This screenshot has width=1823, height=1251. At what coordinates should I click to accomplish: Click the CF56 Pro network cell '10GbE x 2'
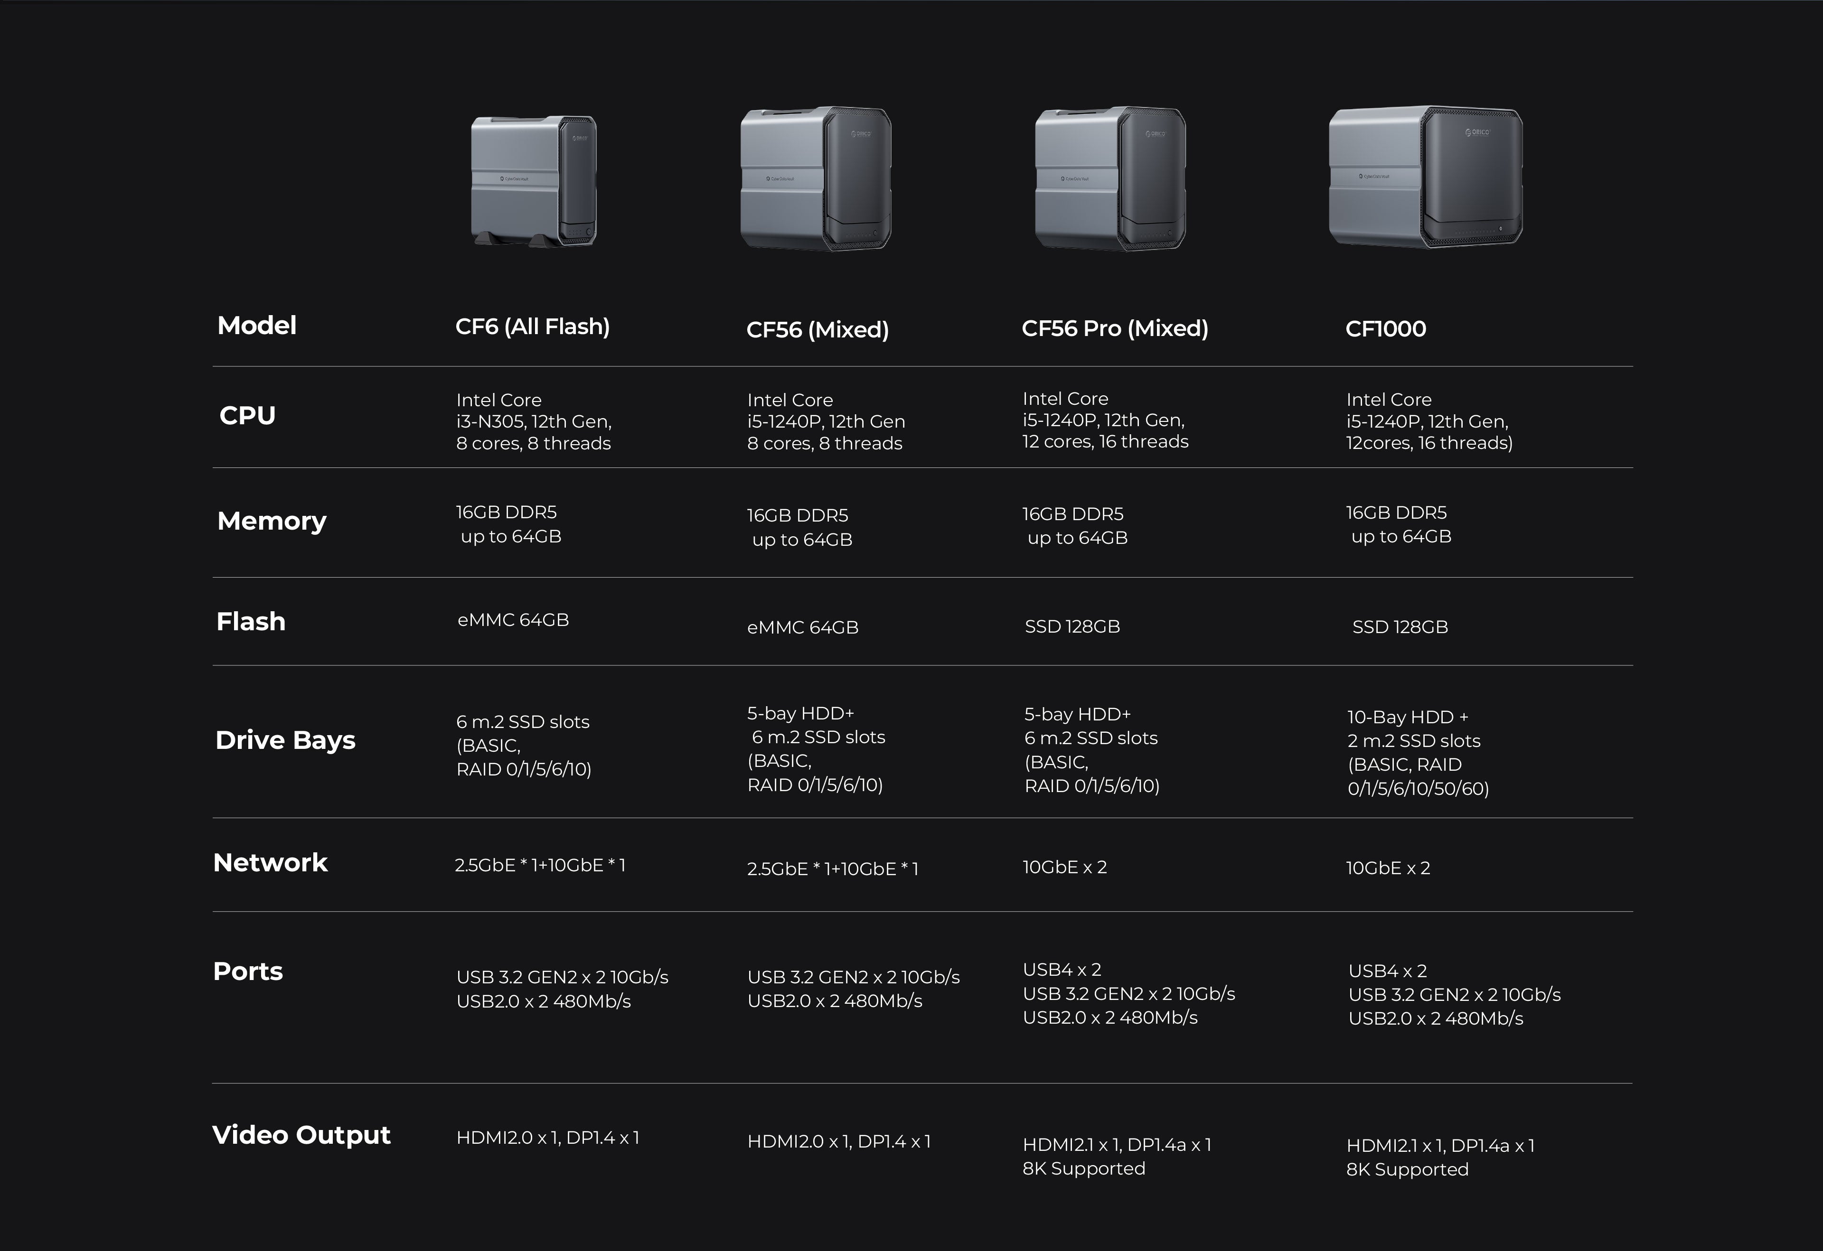coord(1064,868)
